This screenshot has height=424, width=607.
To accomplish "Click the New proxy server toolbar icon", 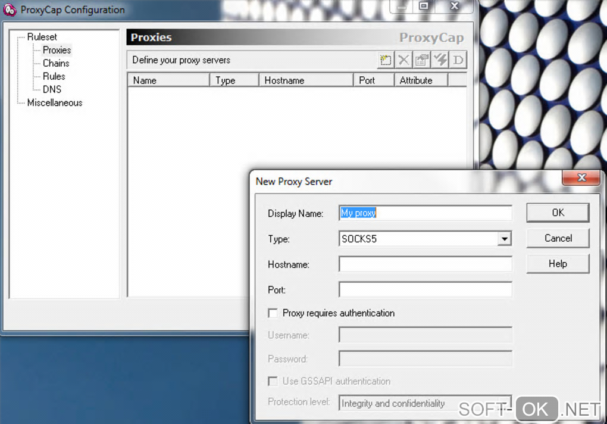I will click(x=386, y=60).
